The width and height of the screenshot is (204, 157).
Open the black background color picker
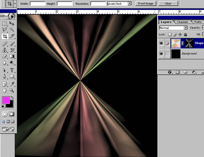tap(11, 105)
